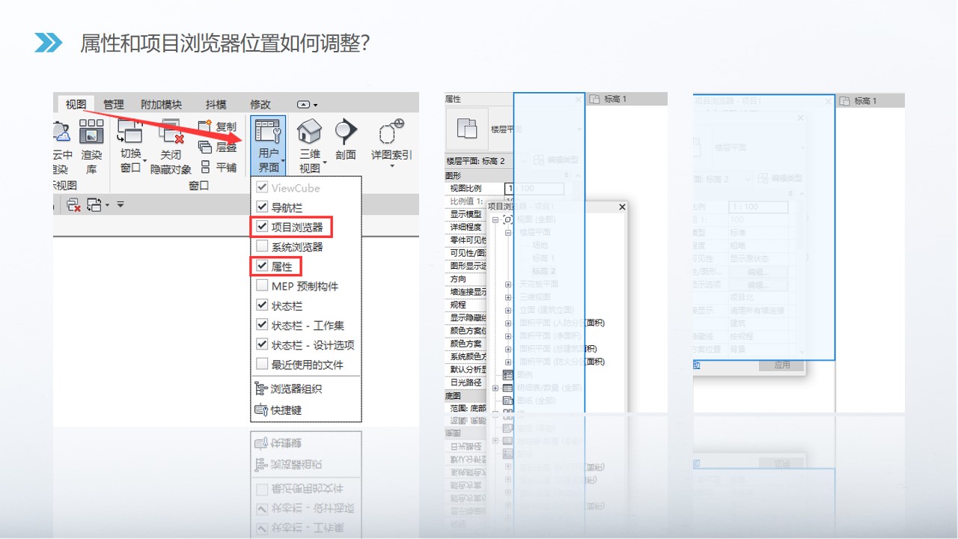Click the switch windows icon in quick access bar
The height and width of the screenshot is (539, 958).
(x=94, y=204)
